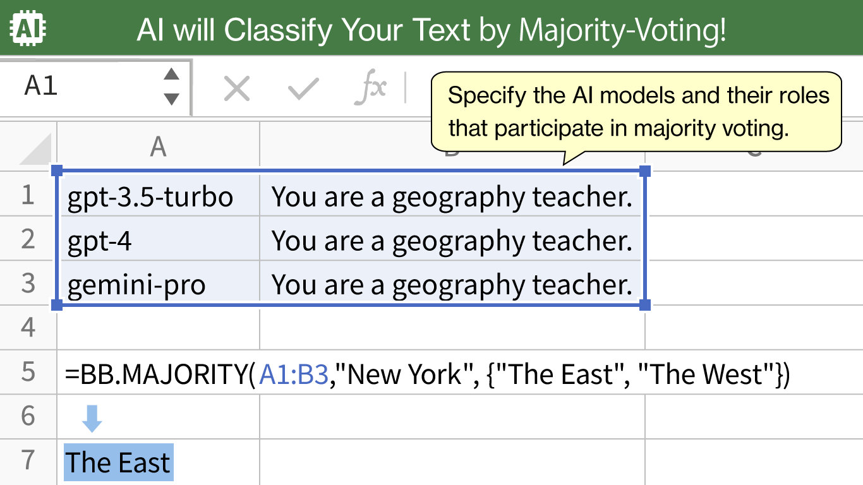Select column A header
Viewport: 863px width, 485px height.
[x=158, y=147]
